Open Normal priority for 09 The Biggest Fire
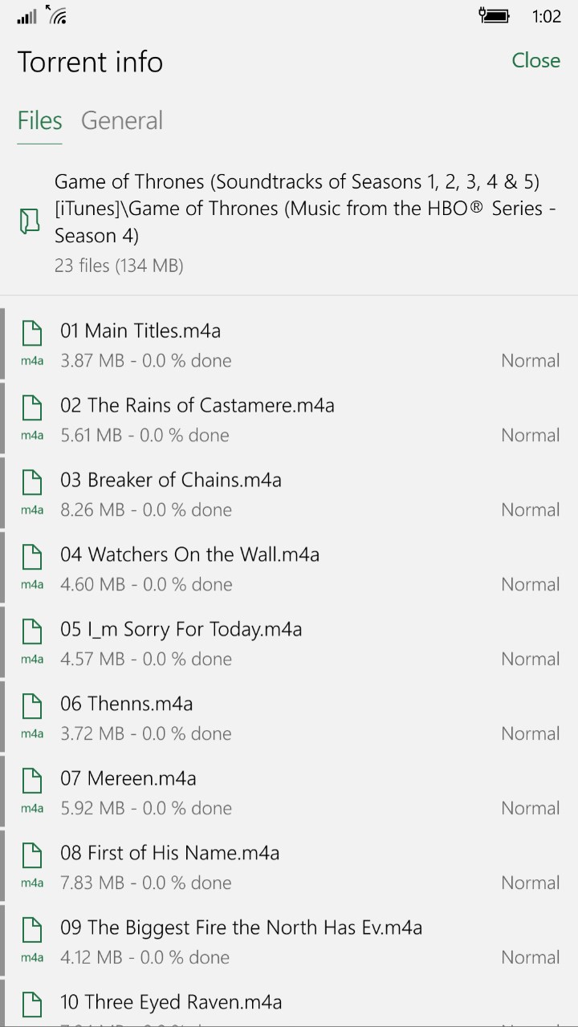The width and height of the screenshot is (578, 1027). pos(530,958)
